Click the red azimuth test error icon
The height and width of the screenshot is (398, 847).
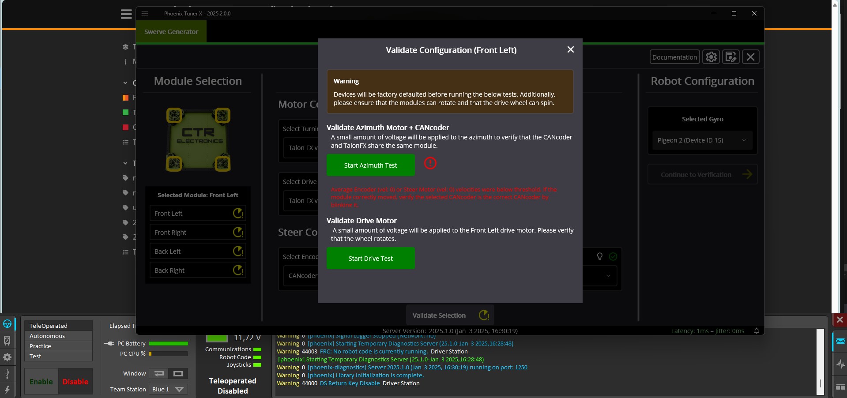click(430, 163)
